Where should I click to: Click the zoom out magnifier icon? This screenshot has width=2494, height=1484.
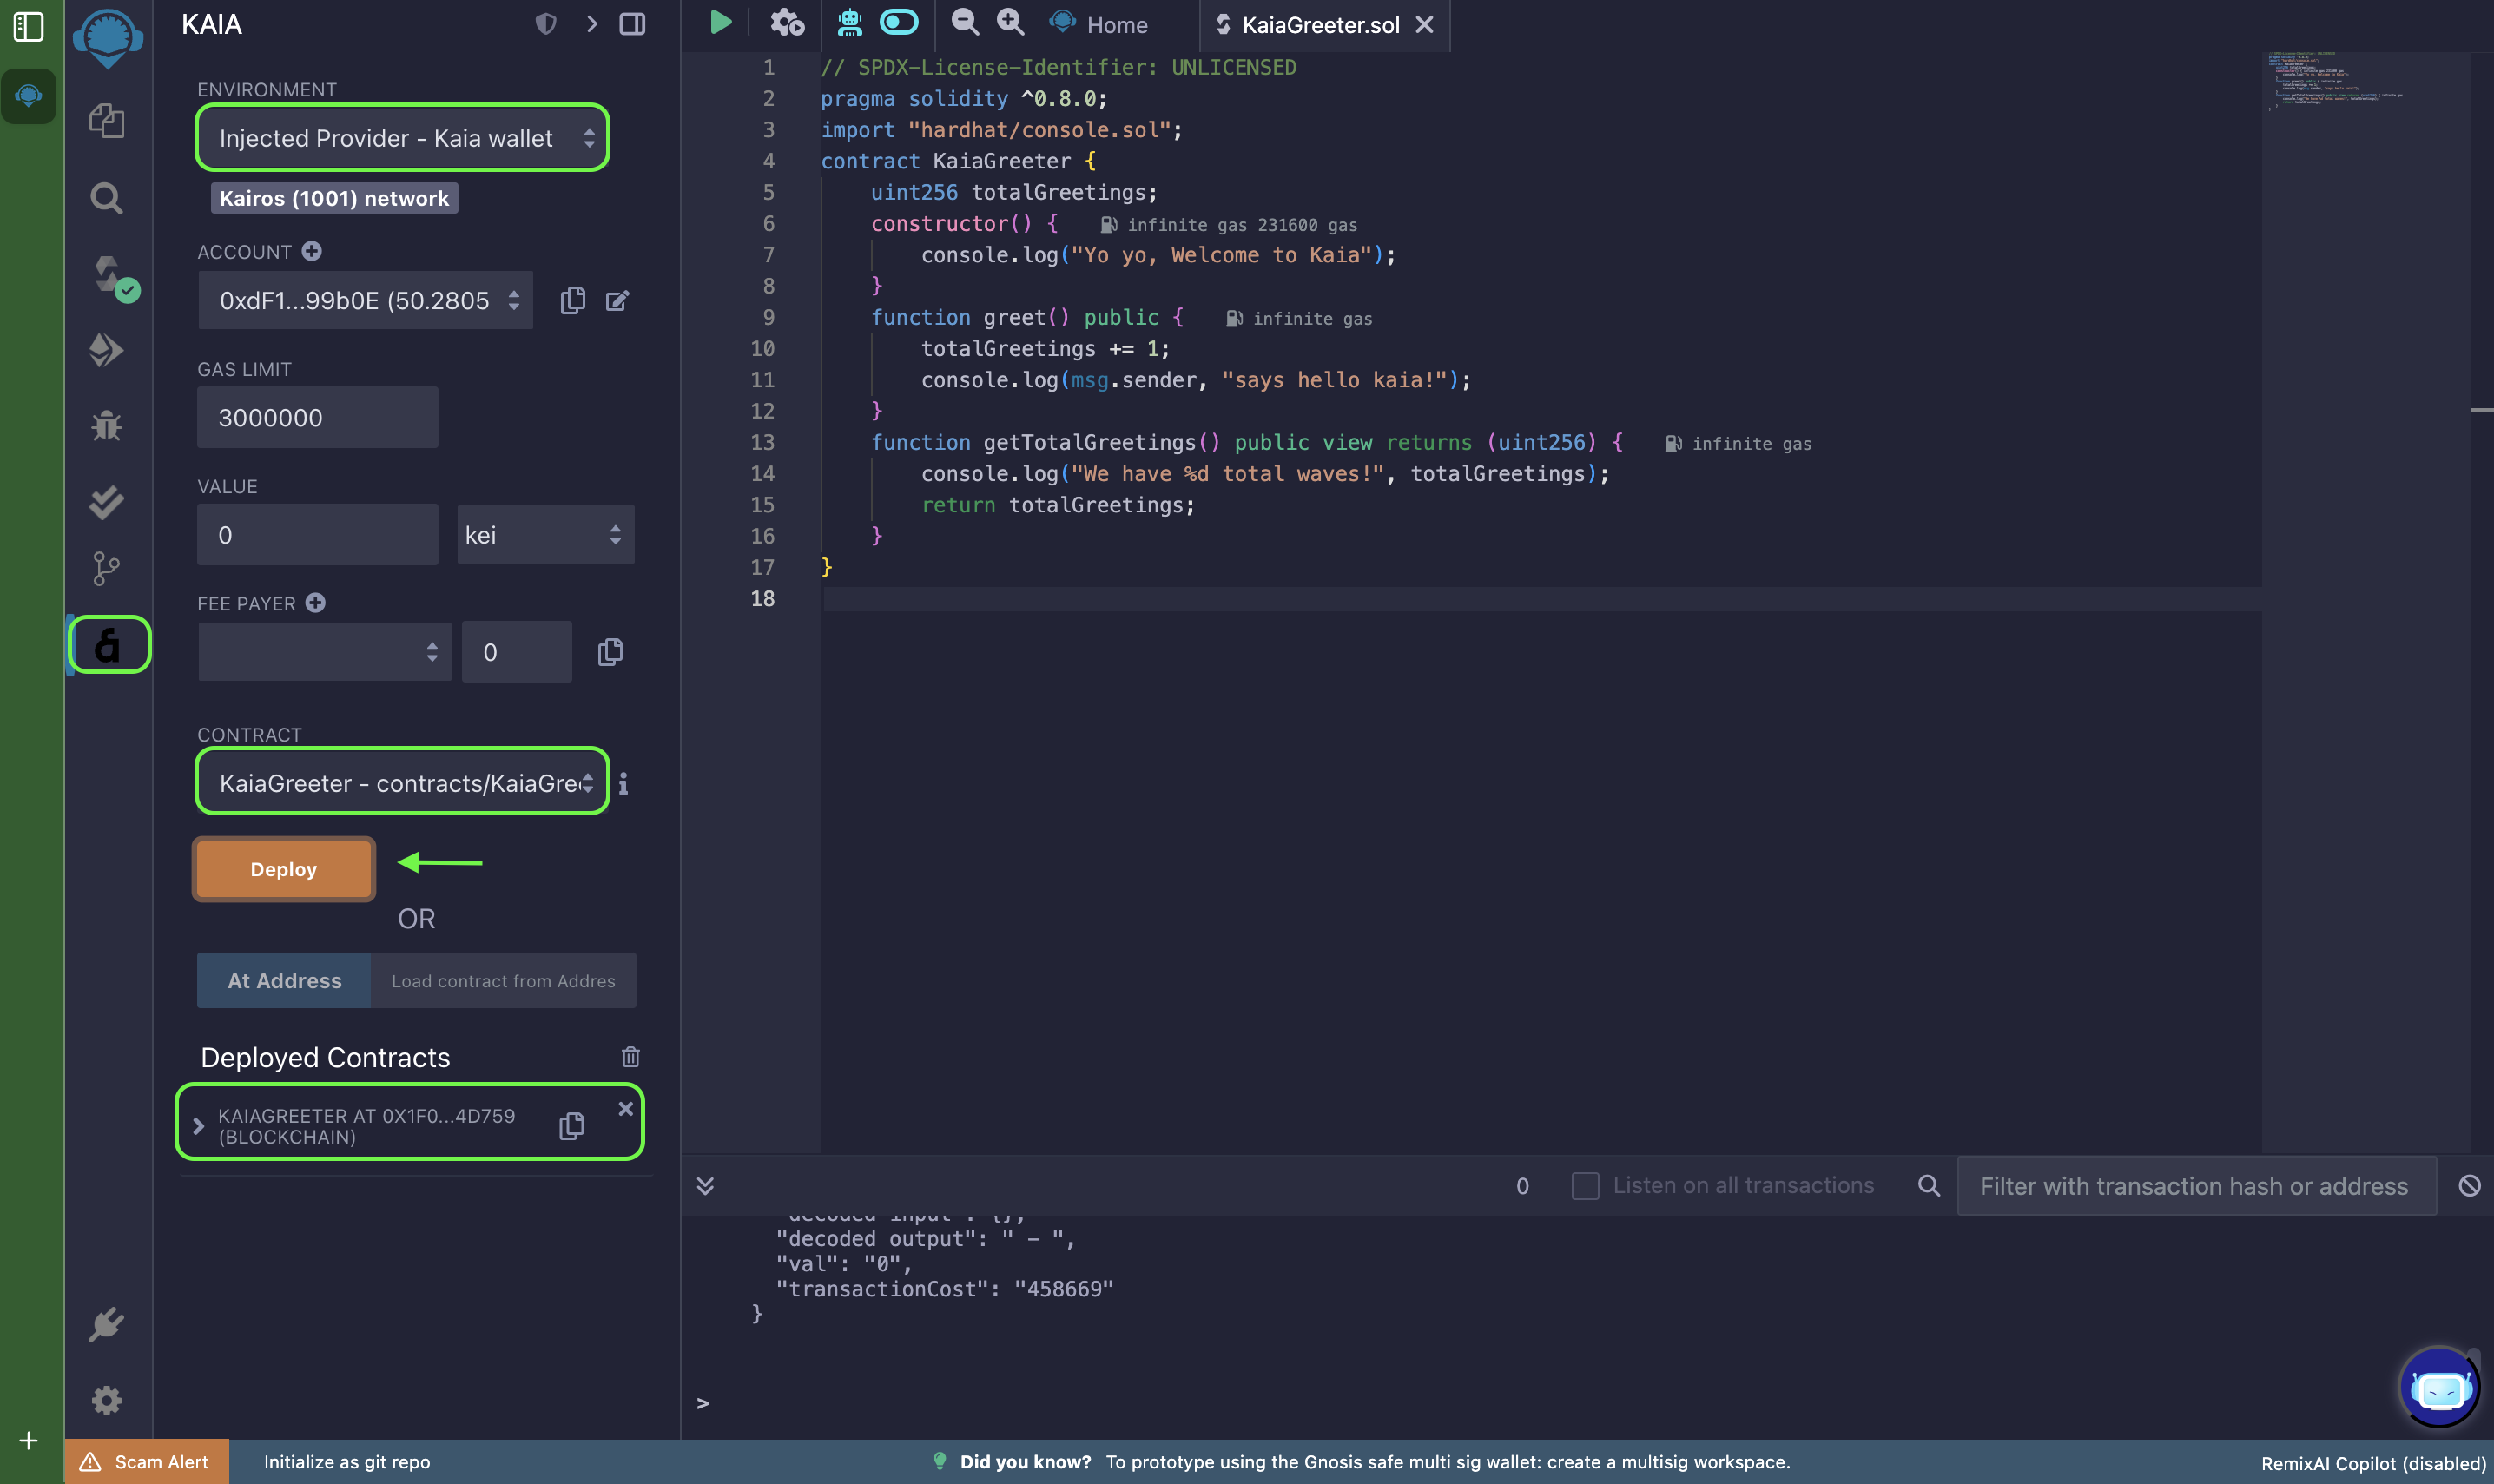(x=965, y=22)
